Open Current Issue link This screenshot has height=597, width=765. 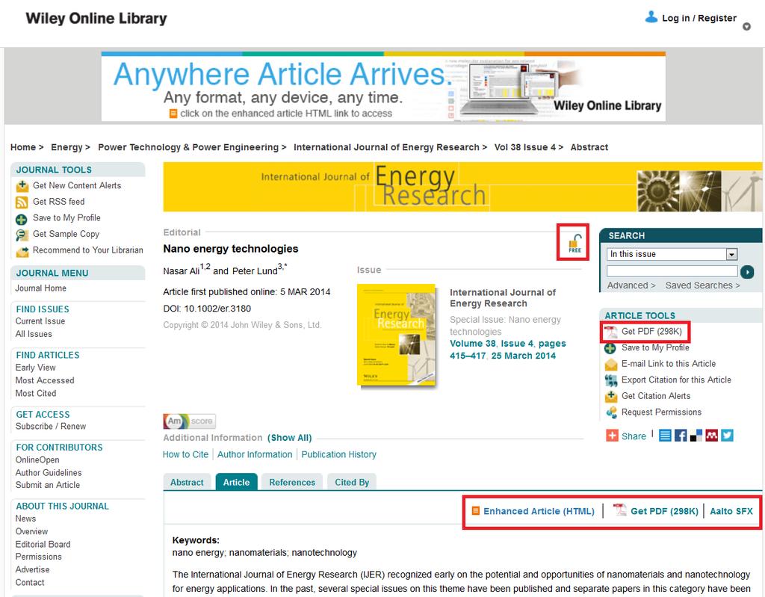40,321
